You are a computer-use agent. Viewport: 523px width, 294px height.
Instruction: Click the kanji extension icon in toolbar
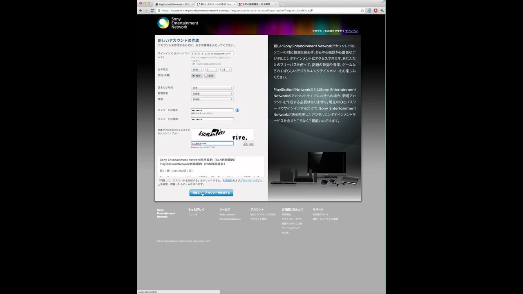(369, 10)
